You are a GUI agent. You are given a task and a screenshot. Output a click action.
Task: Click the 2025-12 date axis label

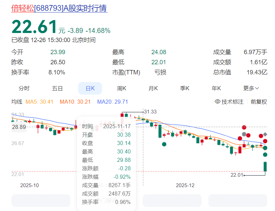185,185
